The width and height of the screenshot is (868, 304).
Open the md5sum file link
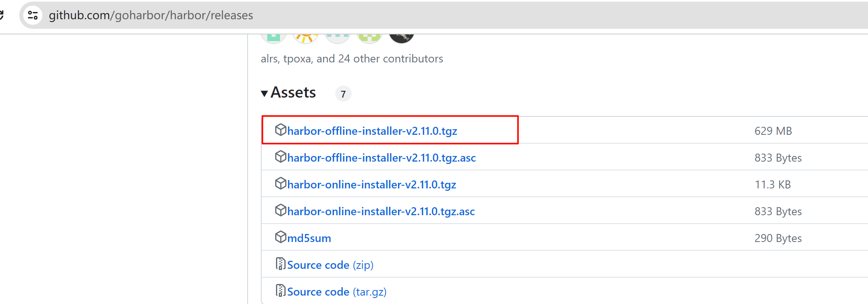pyautogui.click(x=309, y=238)
